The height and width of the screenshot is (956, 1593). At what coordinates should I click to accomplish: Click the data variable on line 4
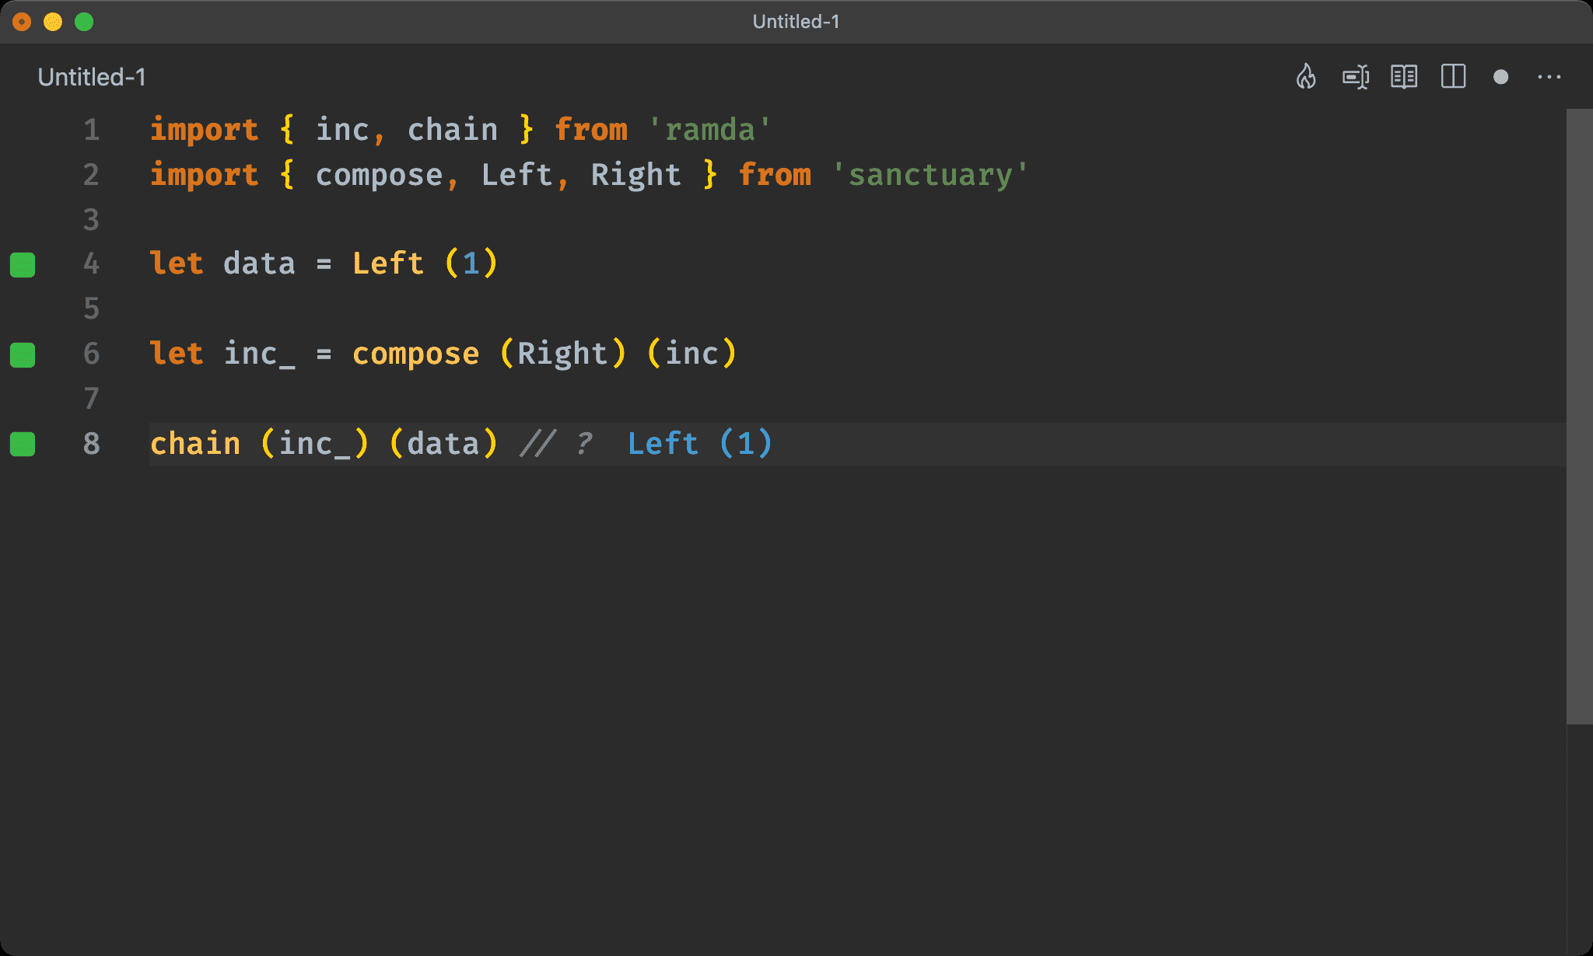[260, 264]
